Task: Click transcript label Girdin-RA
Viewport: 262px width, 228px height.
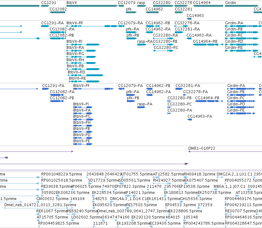Action: coord(234,23)
